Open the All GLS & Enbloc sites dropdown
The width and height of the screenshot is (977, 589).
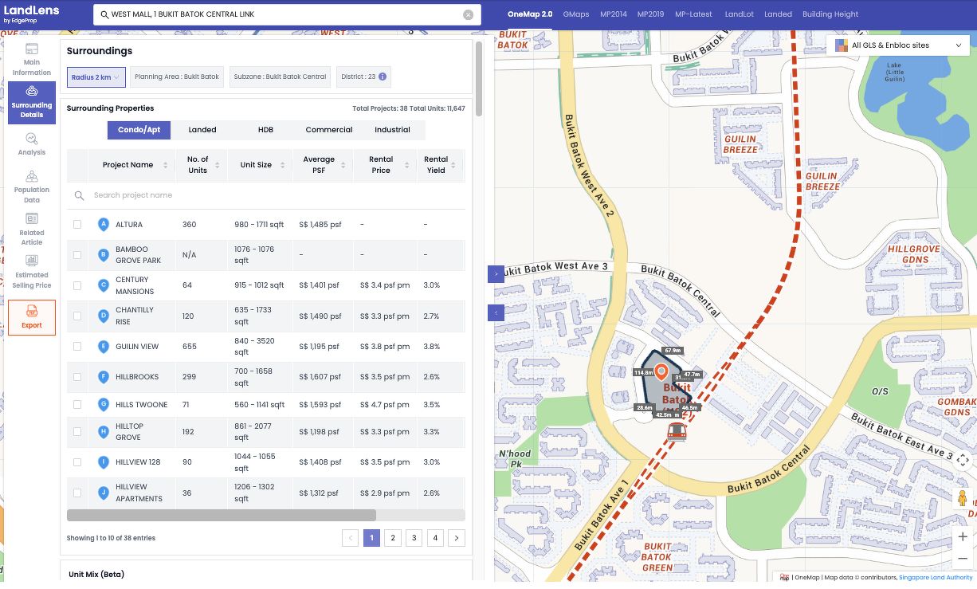coord(899,45)
